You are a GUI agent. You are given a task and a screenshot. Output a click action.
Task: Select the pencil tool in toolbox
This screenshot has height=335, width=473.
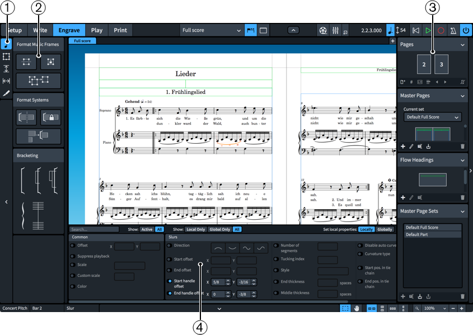point(6,93)
